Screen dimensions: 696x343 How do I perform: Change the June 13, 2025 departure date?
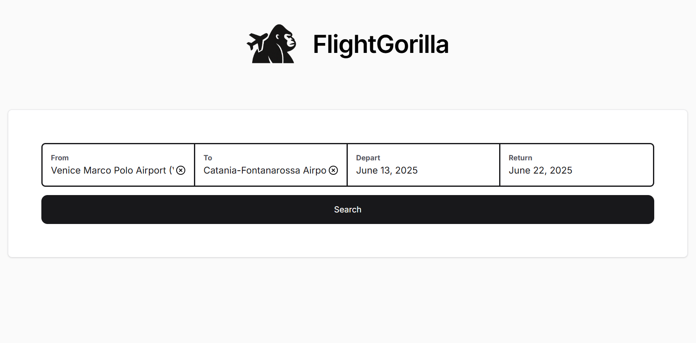387,171
